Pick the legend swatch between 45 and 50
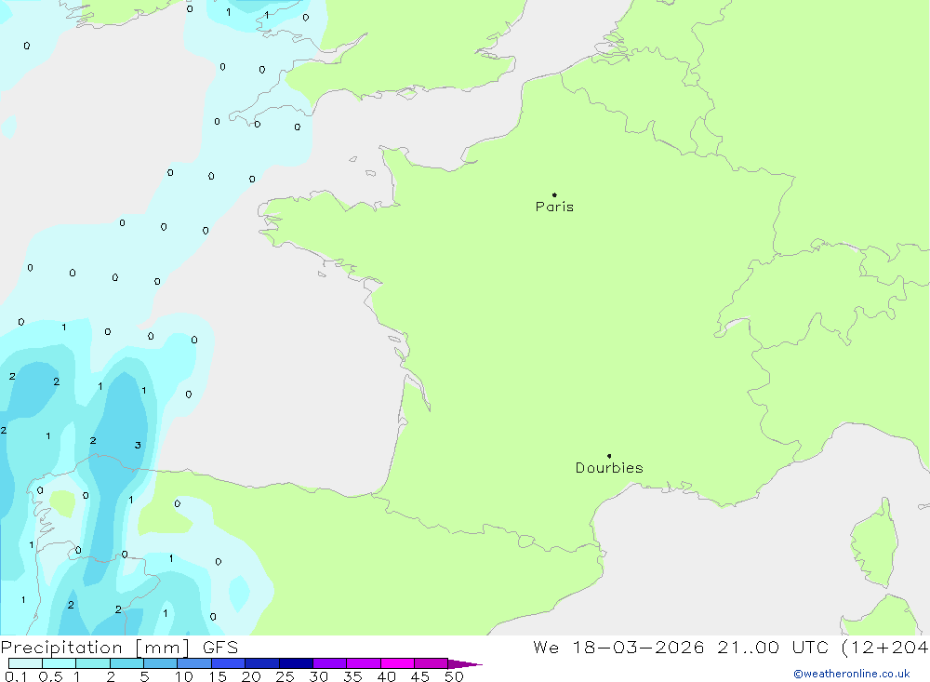The height and width of the screenshot is (682, 930). (432, 663)
